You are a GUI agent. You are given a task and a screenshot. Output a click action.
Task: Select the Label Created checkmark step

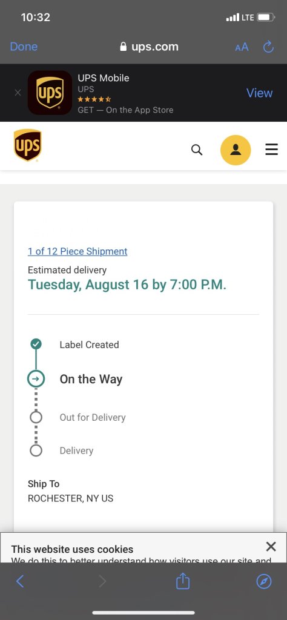(36, 344)
